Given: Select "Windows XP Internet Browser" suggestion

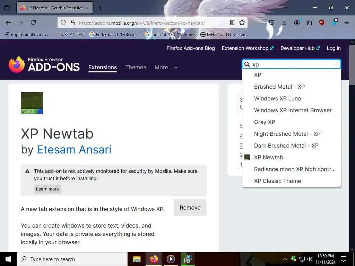Looking at the screenshot, I should (x=291, y=110).
